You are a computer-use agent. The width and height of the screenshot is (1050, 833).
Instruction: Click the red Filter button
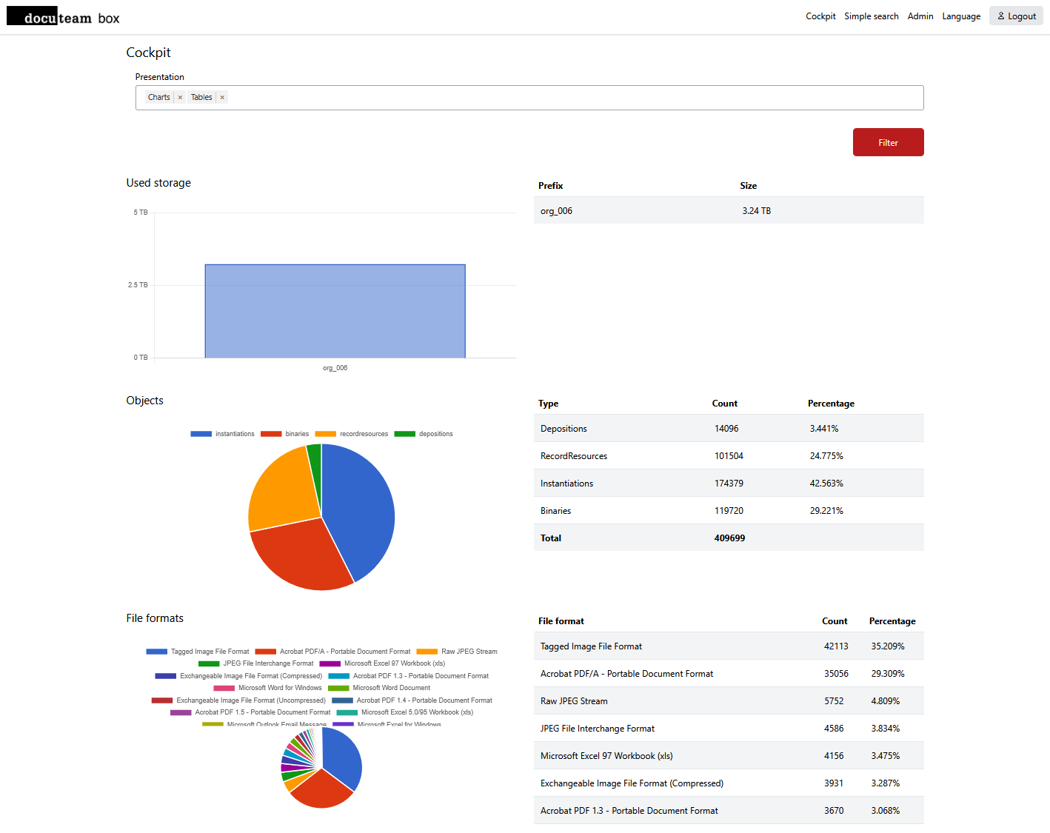(888, 142)
